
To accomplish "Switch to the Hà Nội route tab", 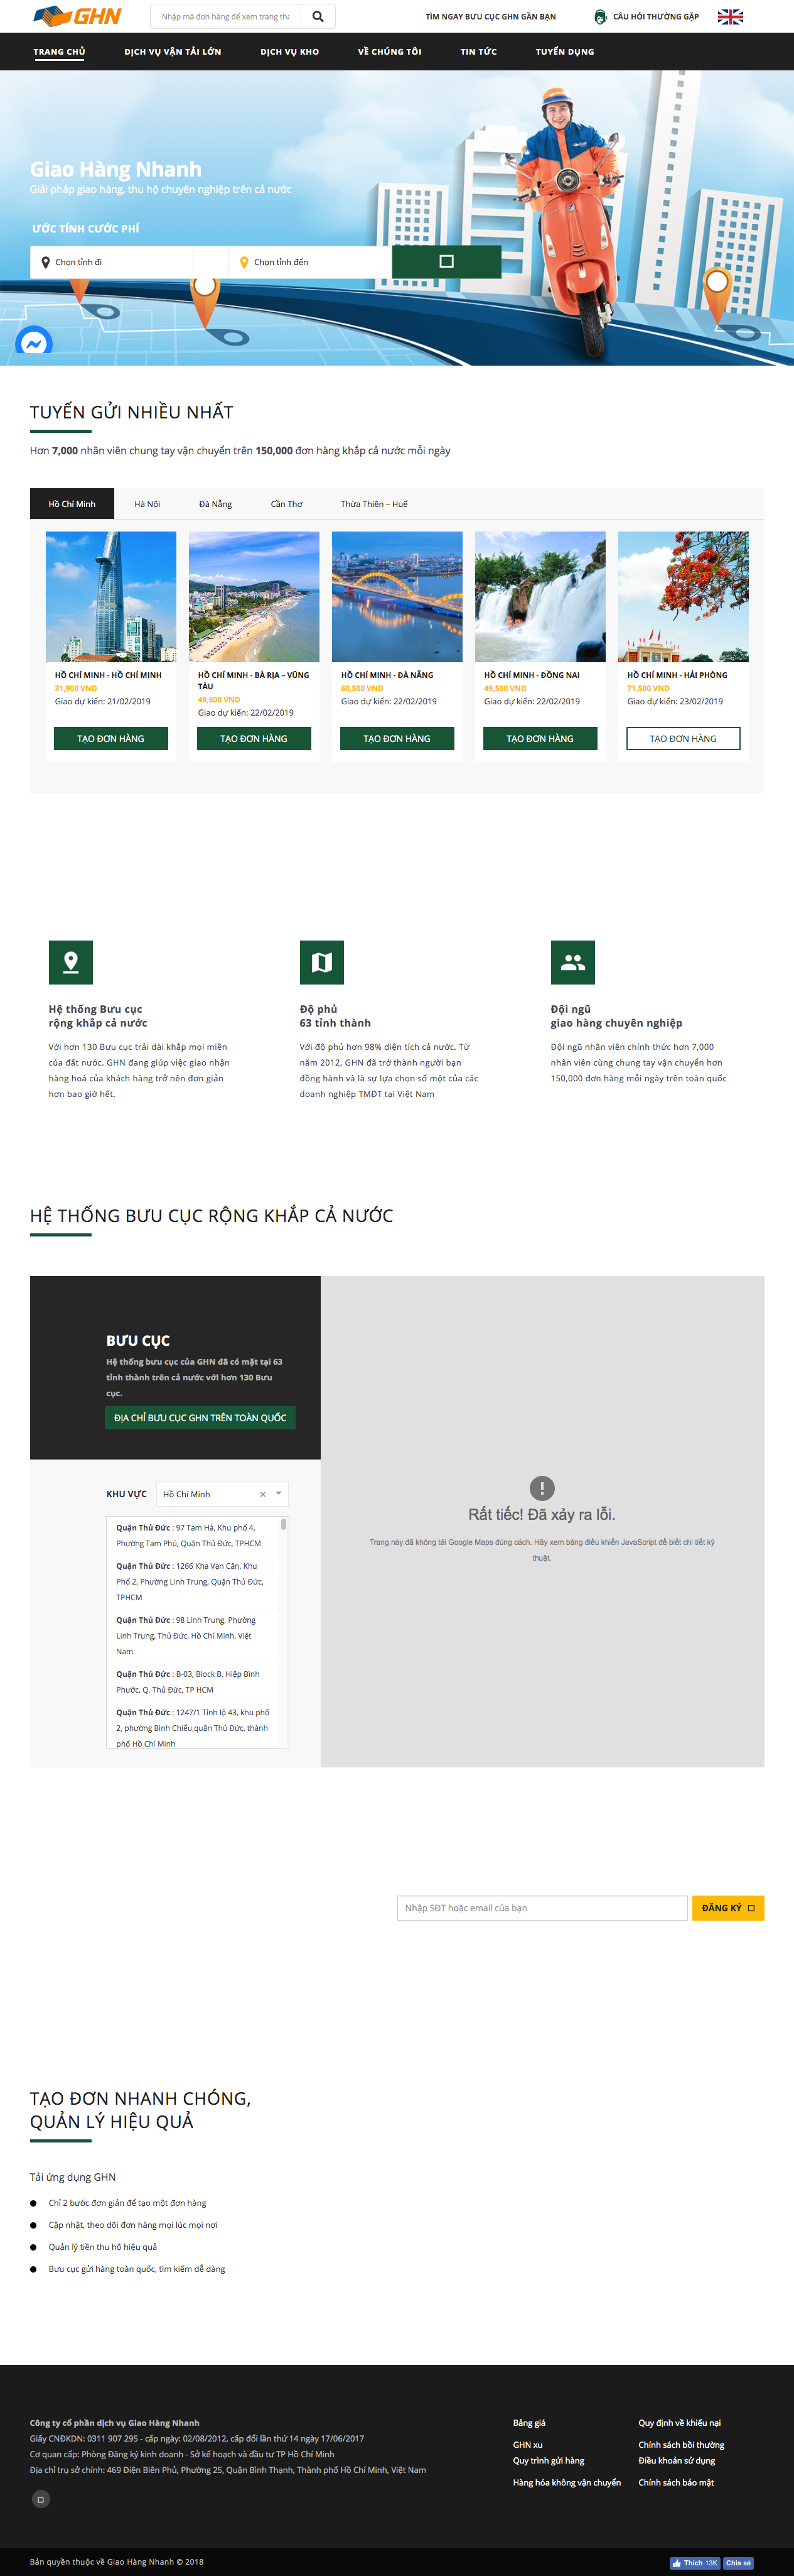I will 147,503.
